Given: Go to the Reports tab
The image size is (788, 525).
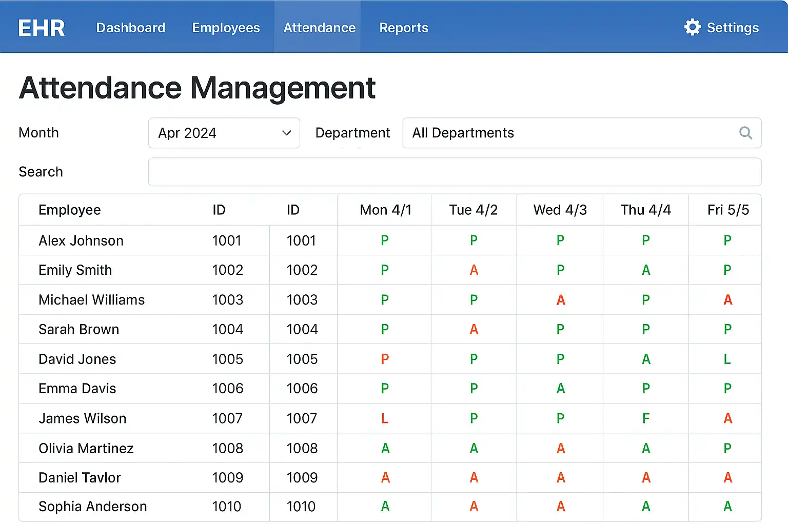Looking at the screenshot, I should click(x=404, y=28).
